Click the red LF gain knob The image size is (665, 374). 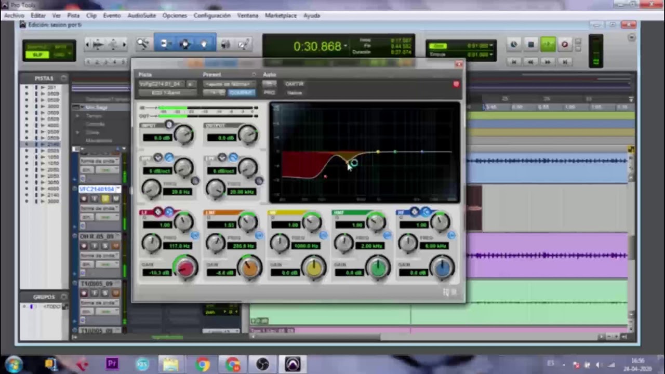[185, 268]
